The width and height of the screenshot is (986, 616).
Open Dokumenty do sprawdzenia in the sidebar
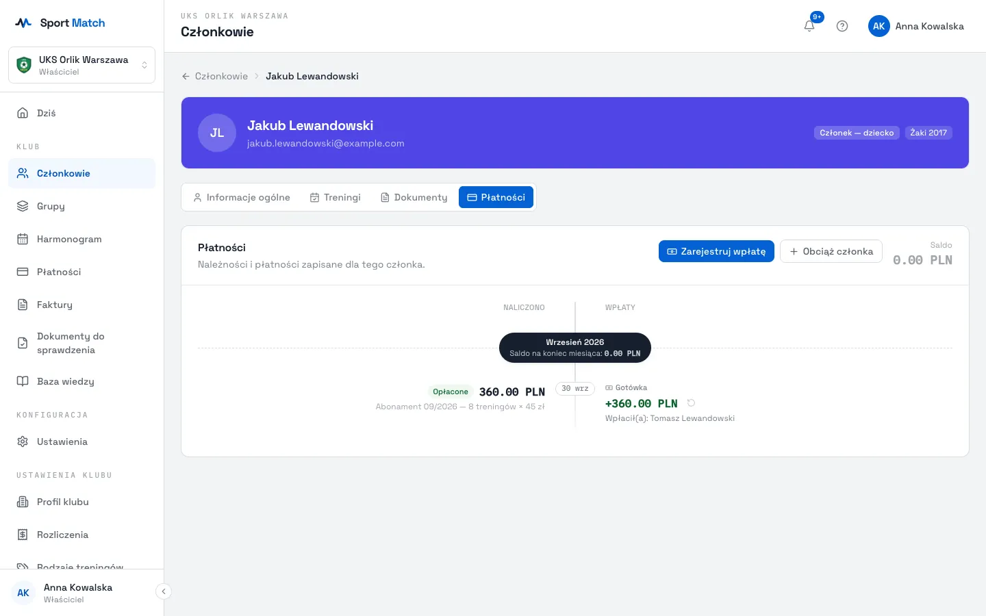[x=82, y=343]
